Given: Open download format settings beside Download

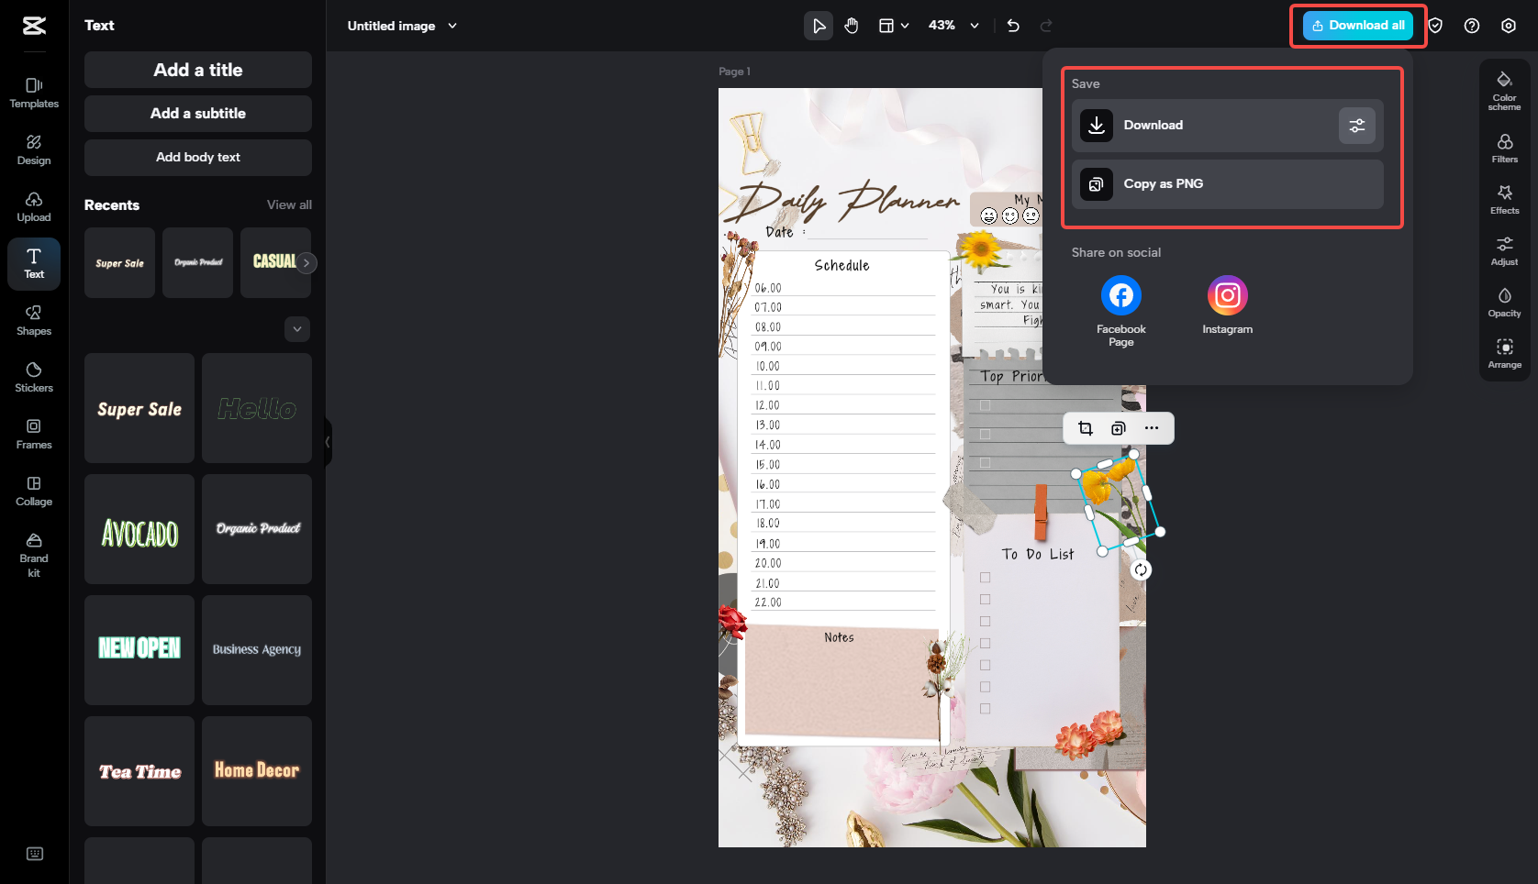Looking at the screenshot, I should [x=1357, y=125].
